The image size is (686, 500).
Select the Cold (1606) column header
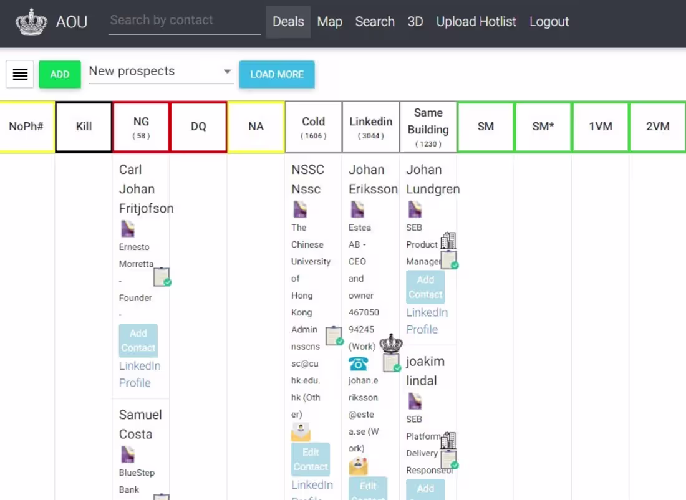coord(313,127)
